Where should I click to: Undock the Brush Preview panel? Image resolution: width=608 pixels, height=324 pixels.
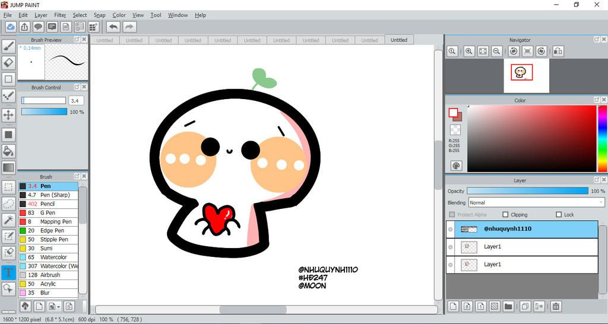click(x=77, y=40)
